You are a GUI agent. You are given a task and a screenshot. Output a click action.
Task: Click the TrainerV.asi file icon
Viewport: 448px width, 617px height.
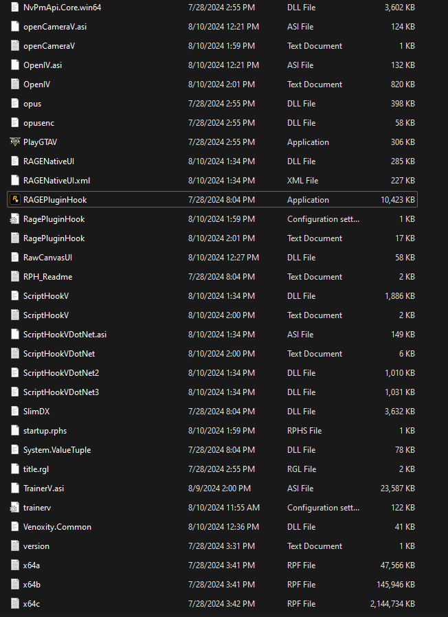point(15,489)
